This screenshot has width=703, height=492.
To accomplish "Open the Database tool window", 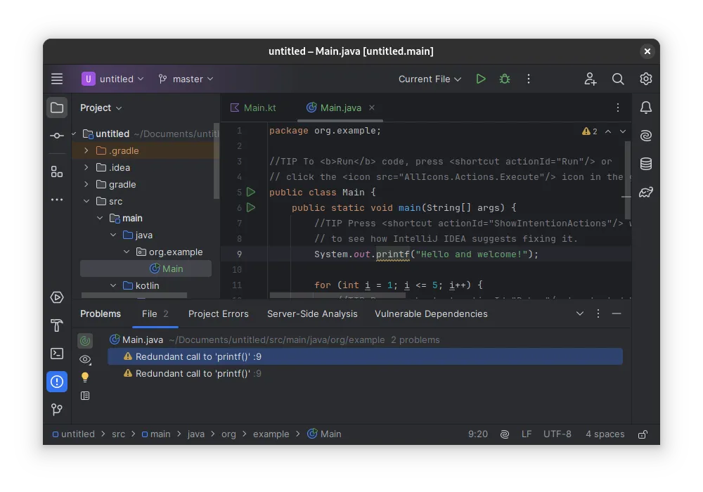I will point(645,164).
